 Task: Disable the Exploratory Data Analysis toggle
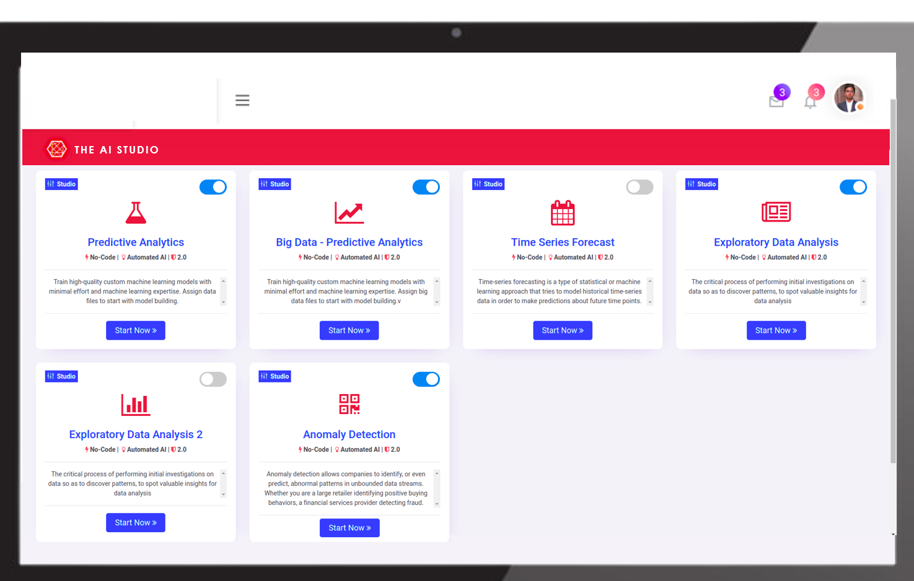[853, 187]
